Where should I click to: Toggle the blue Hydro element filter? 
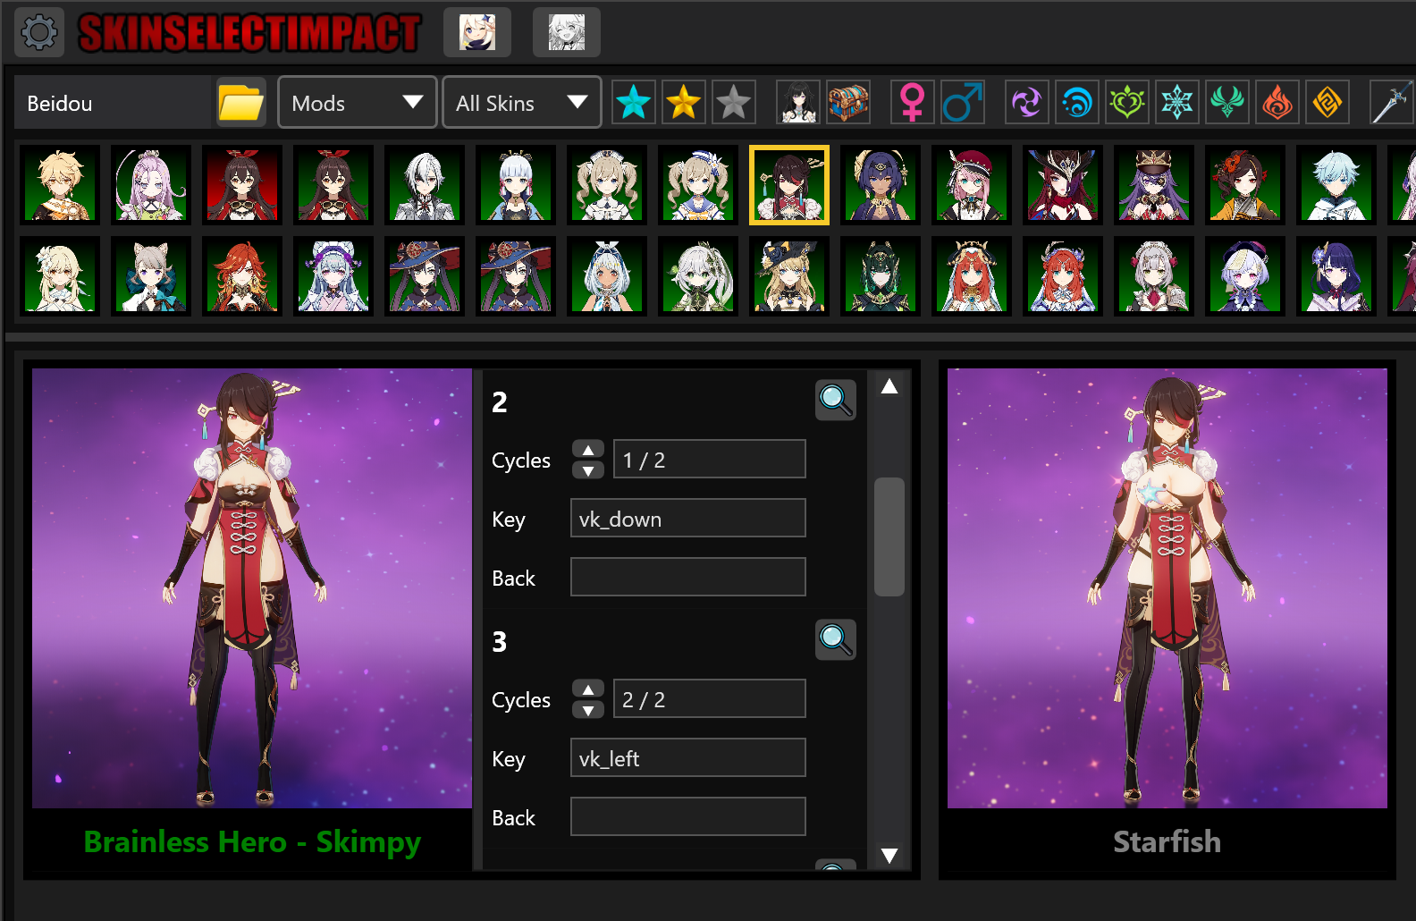click(1077, 102)
